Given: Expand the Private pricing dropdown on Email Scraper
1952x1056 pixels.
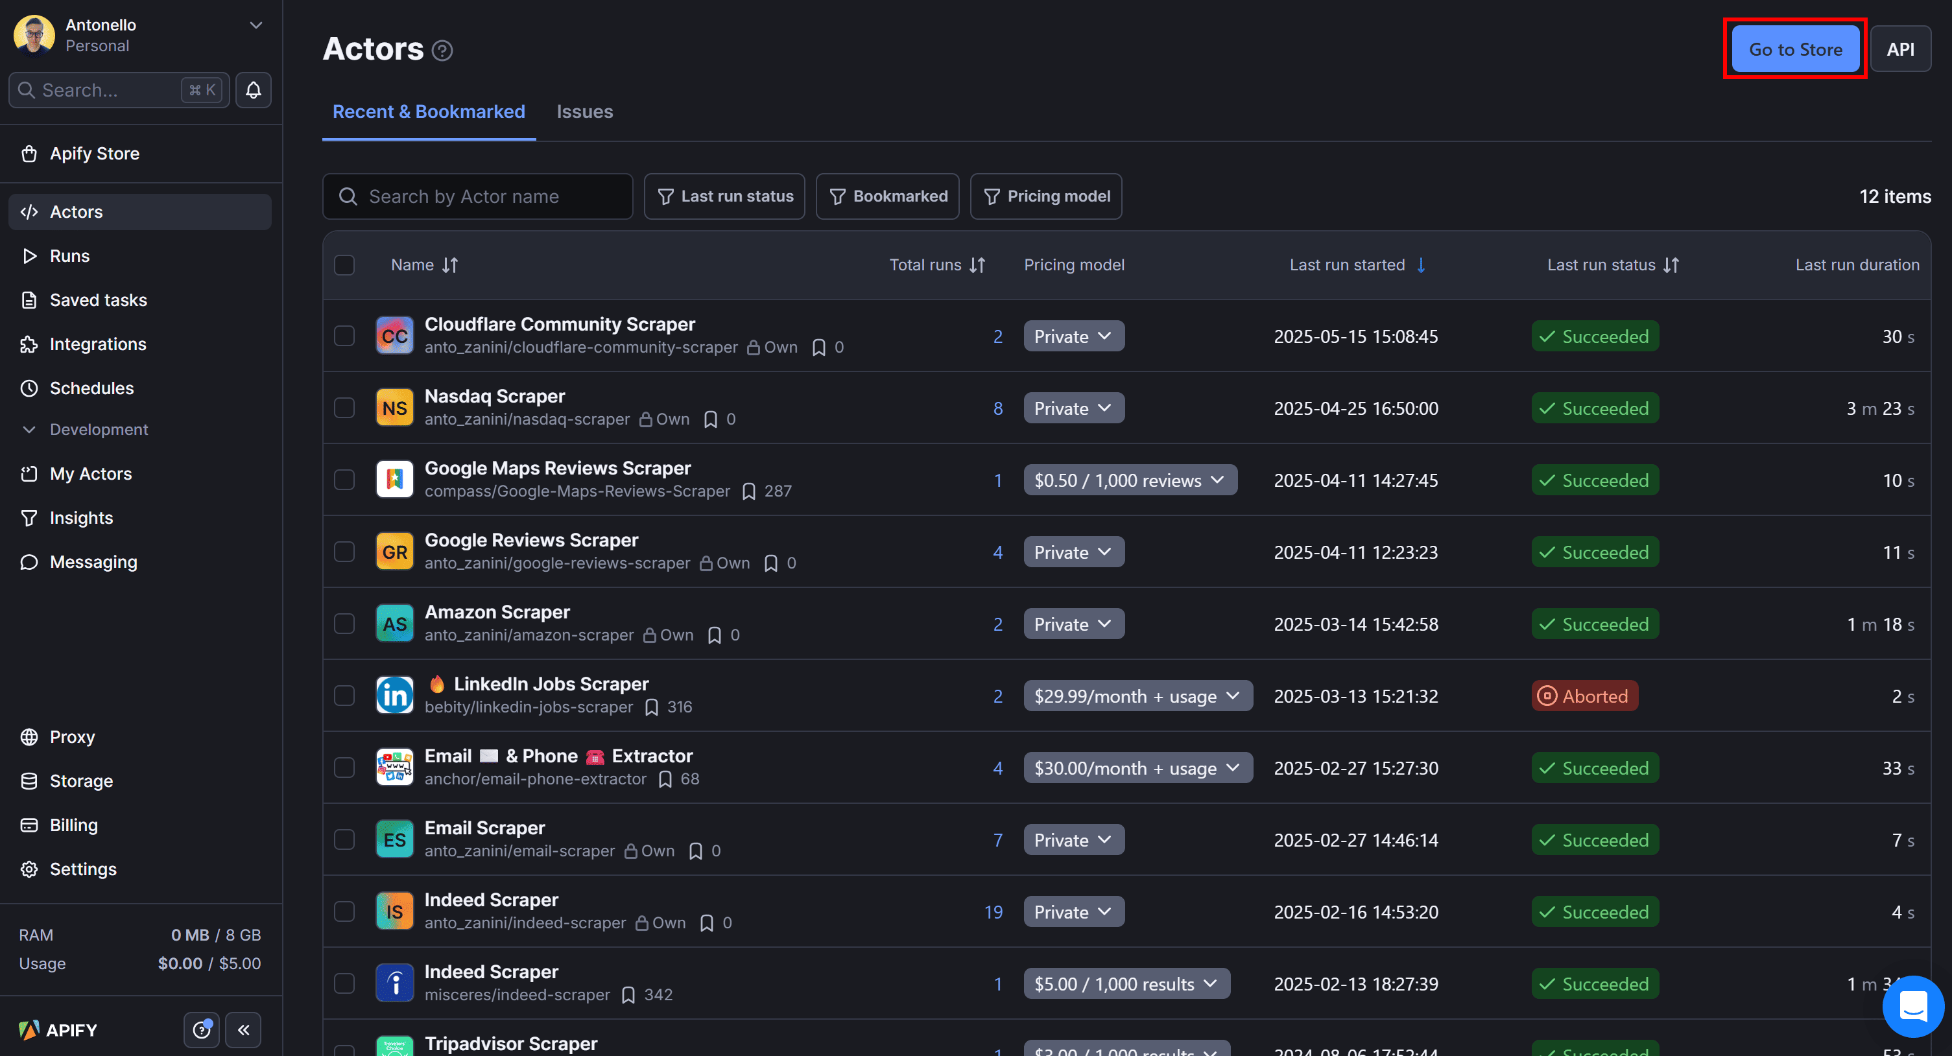Looking at the screenshot, I should [x=1074, y=839].
